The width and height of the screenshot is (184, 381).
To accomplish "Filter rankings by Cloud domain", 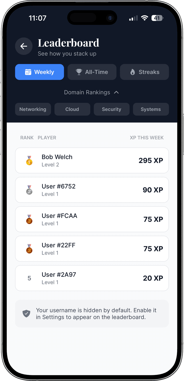I will [72, 109].
